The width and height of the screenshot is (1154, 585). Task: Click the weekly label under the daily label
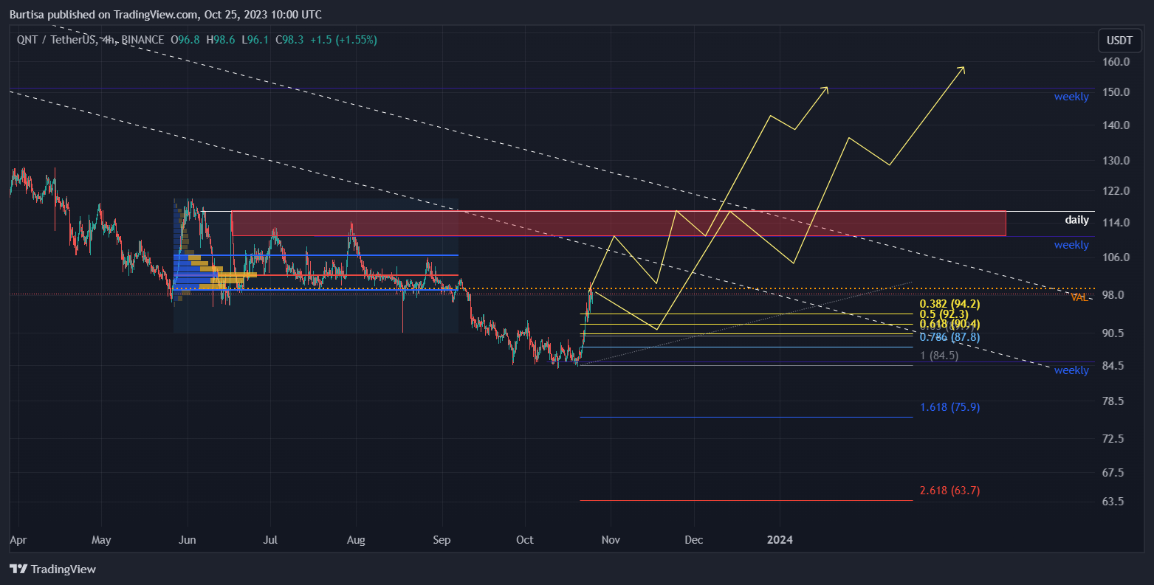pos(1071,245)
